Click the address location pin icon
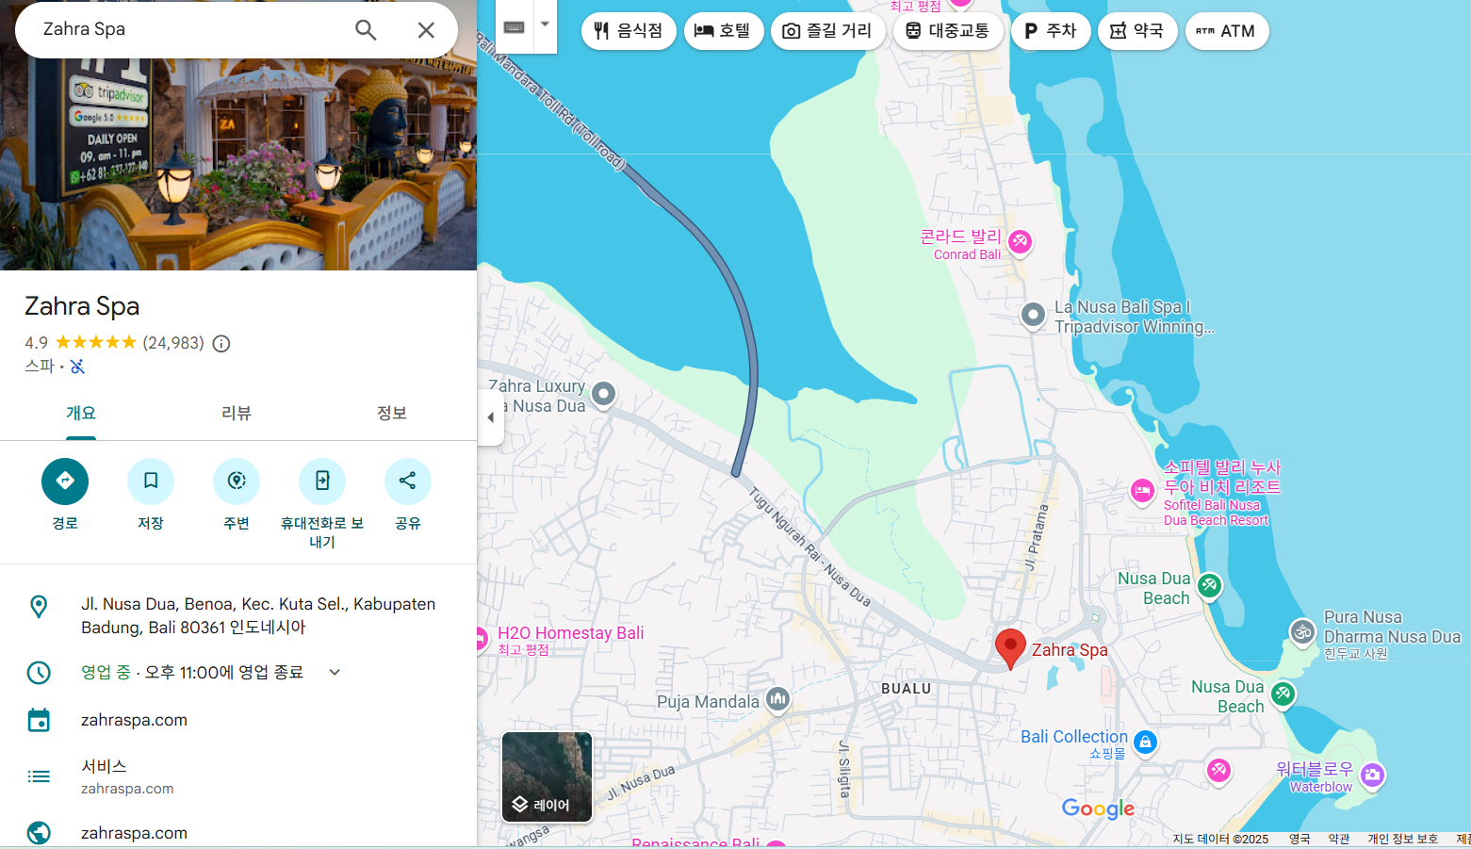 coord(39,607)
